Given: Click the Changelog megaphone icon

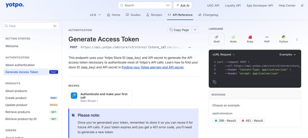Looking at the screenshot, I should point(200,15).
